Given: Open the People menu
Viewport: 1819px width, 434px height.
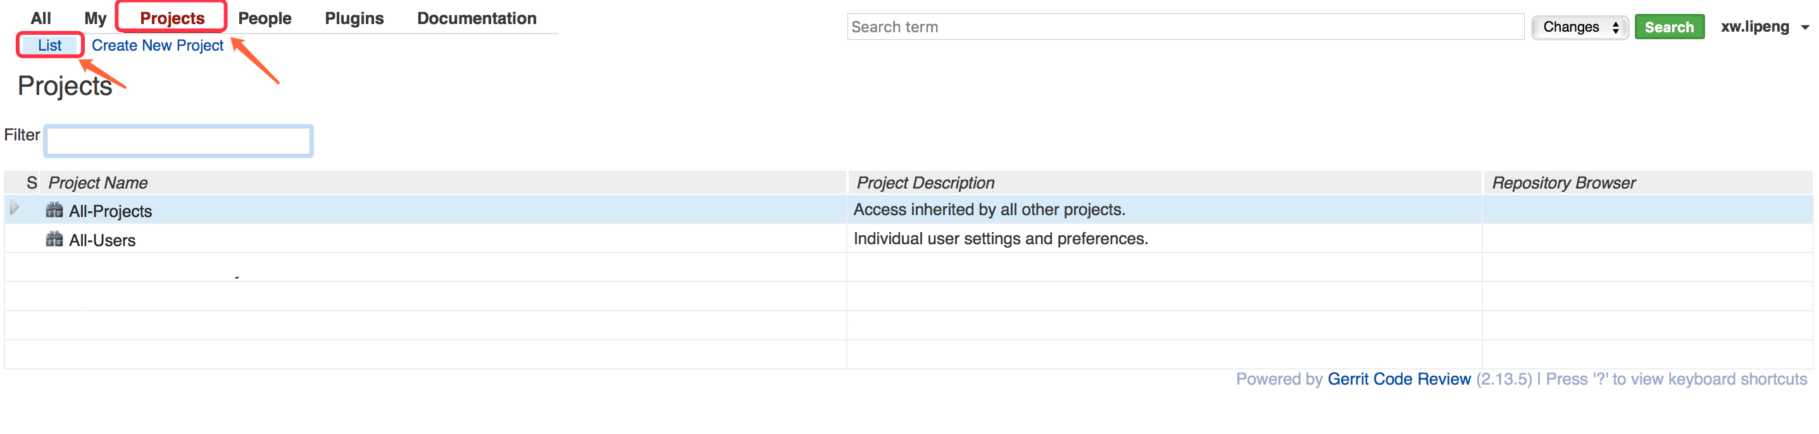Looking at the screenshot, I should pyautogui.click(x=265, y=18).
